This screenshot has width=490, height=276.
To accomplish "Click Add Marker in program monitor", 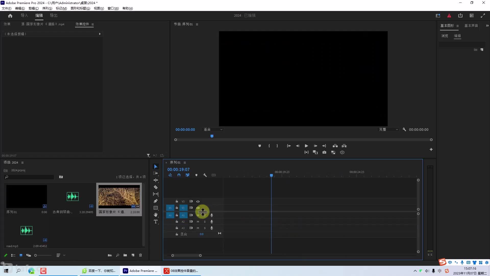I will [260, 146].
